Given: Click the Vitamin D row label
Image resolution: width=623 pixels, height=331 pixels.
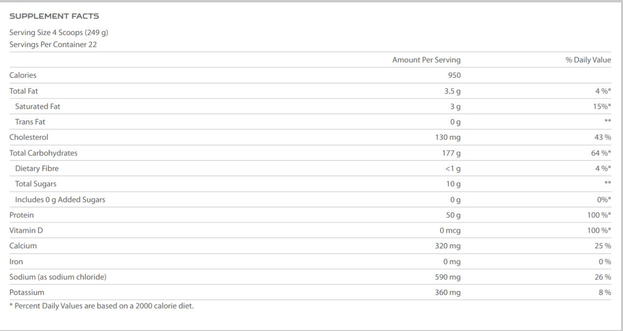Looking at the screenshot, I should coord(26,230).
